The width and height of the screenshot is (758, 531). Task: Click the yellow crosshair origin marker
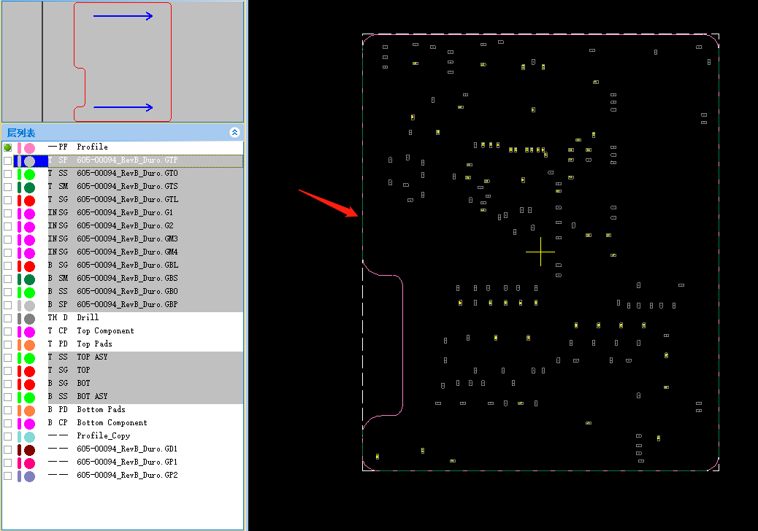pyautogui.click(x=540, y=252)
